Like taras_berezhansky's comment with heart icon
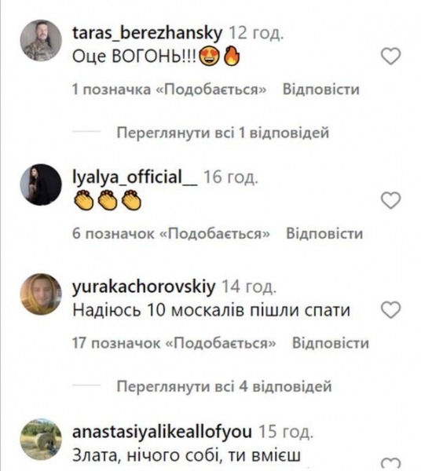The image size is (421, 471). coord(390,57)
